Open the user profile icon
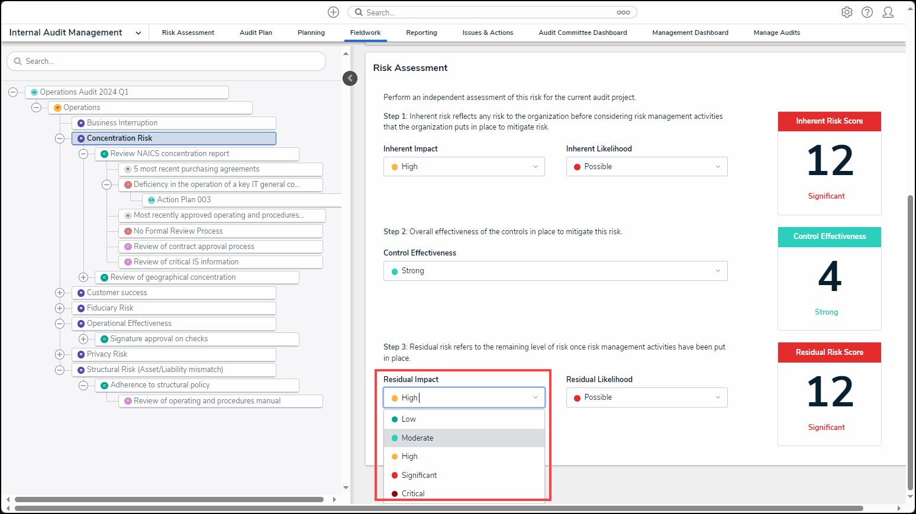 coord(888,12)
